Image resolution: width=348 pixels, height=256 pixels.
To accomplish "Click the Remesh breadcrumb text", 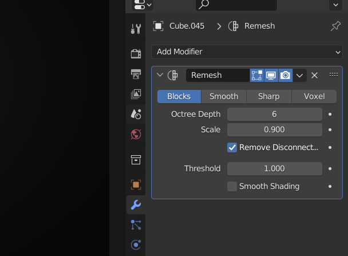I will 260,26.
